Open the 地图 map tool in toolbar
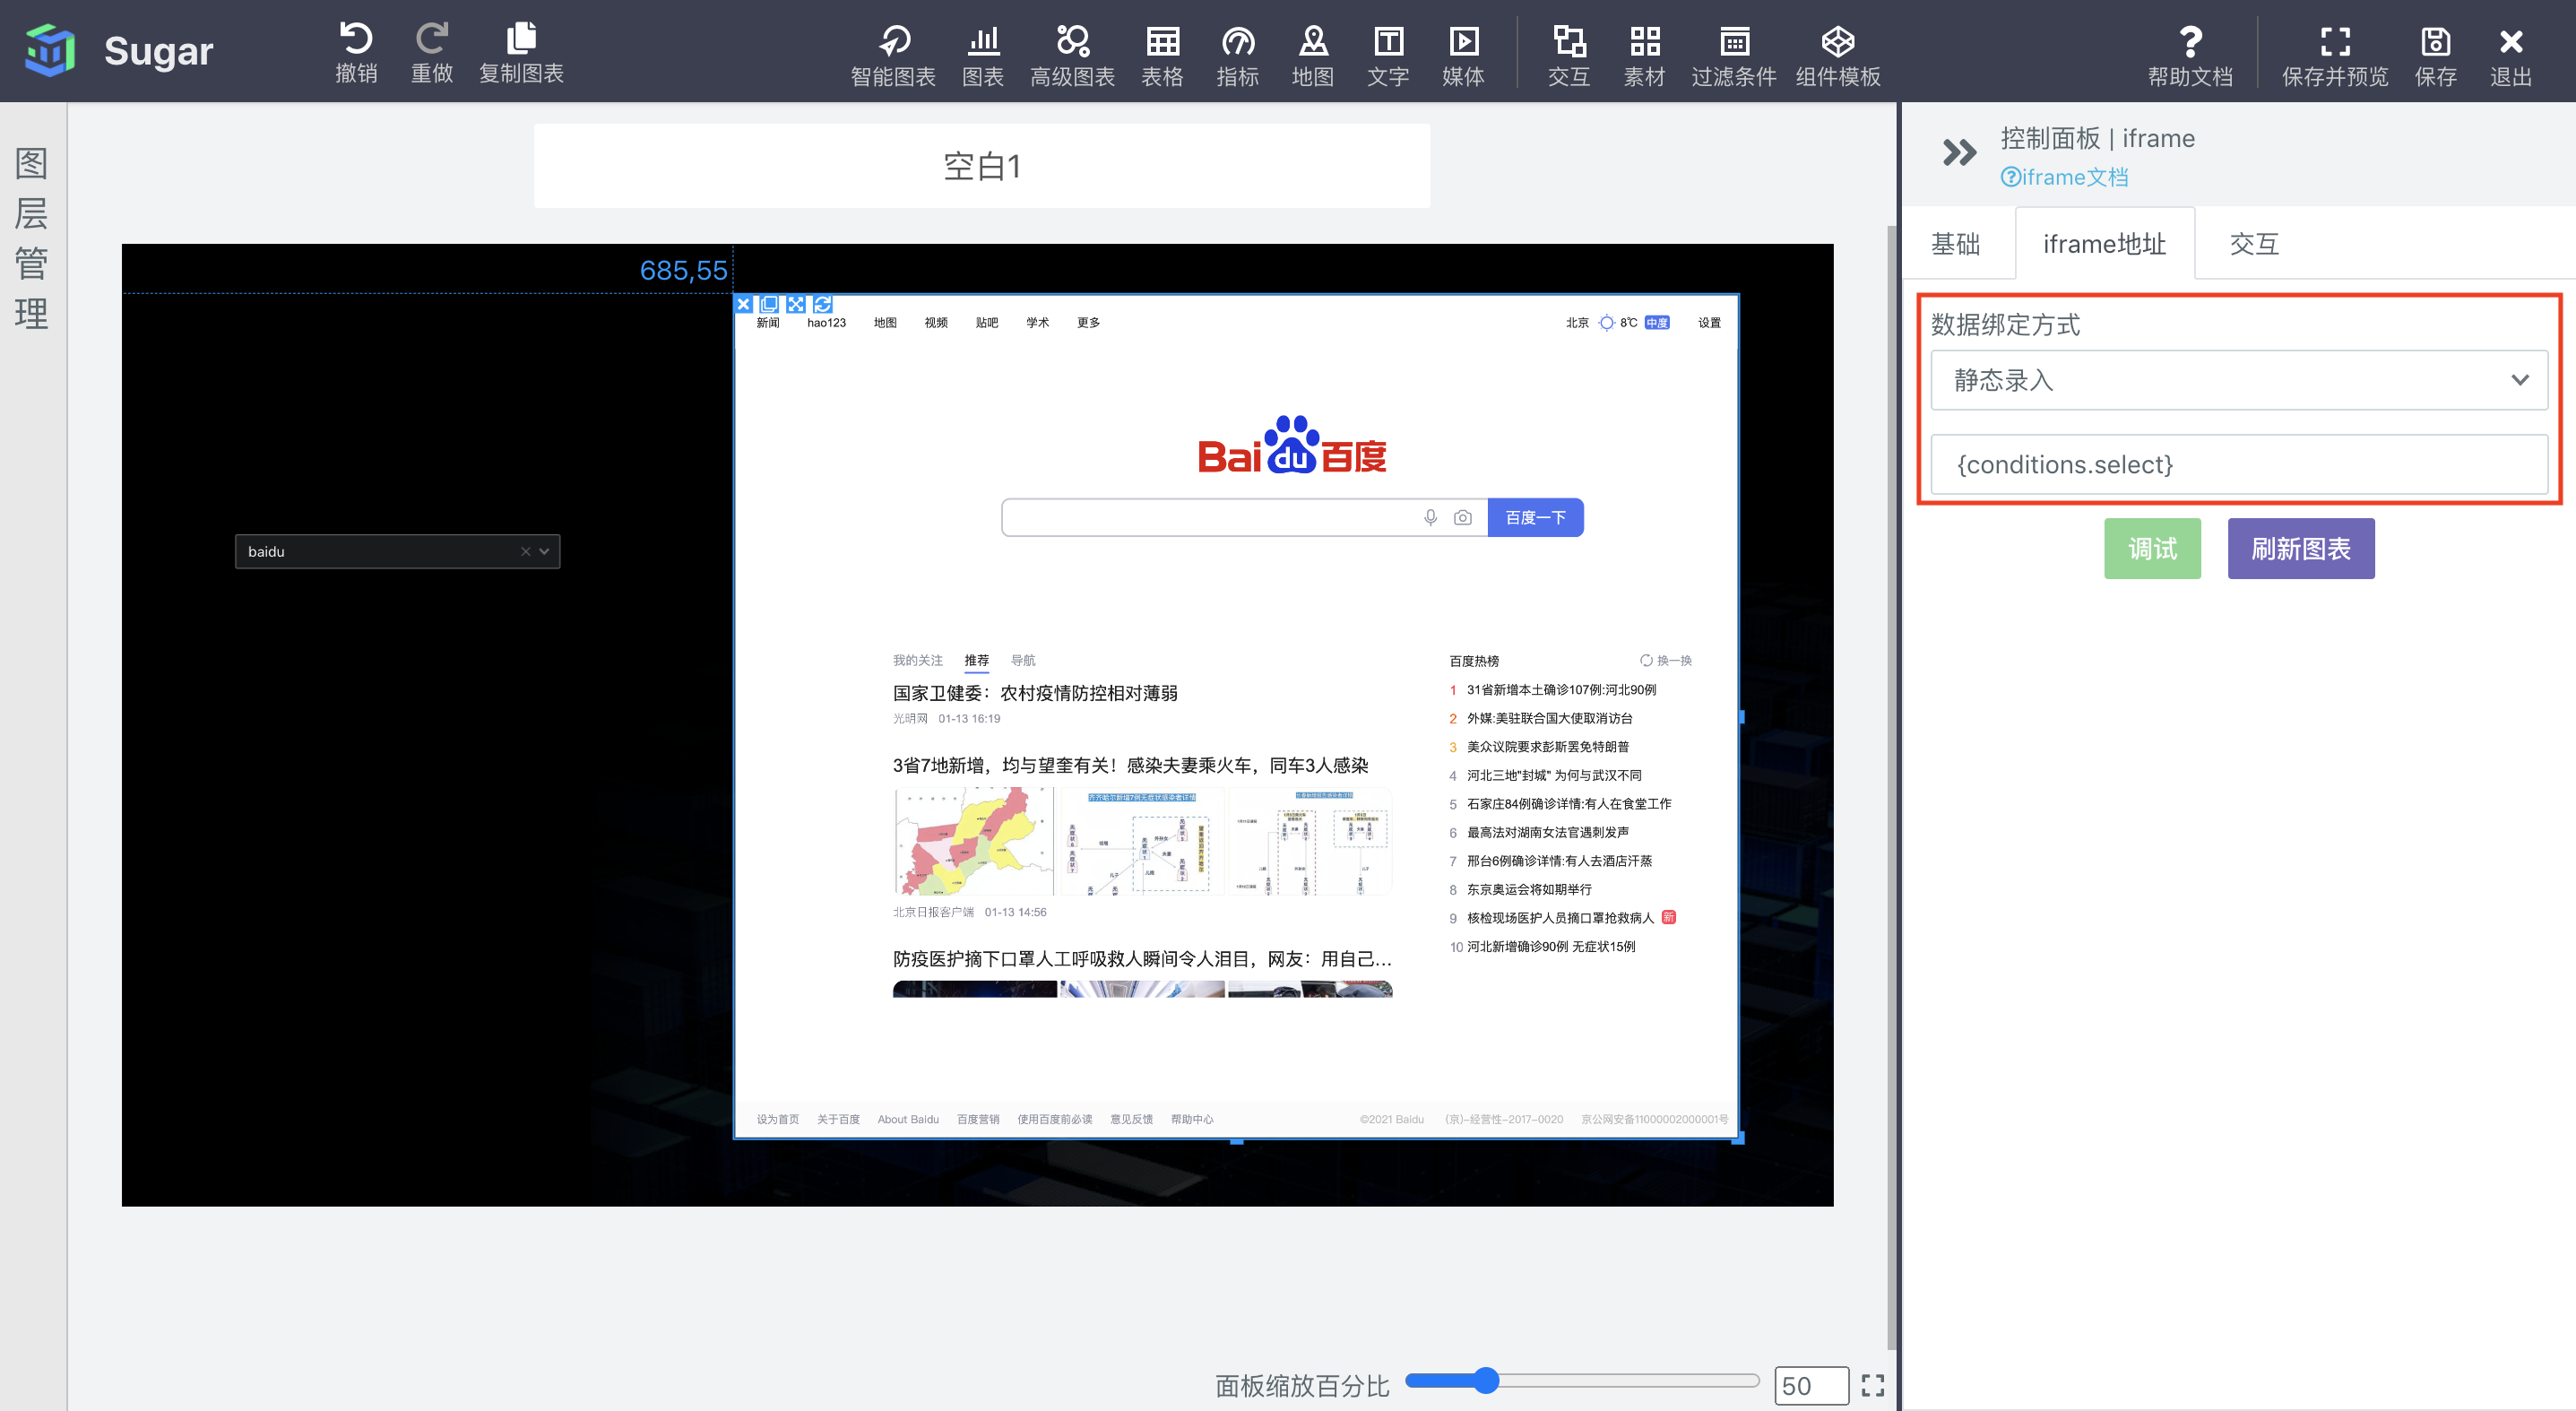The height and width of the screenshot is (1411, 2576). point(1312,55)
